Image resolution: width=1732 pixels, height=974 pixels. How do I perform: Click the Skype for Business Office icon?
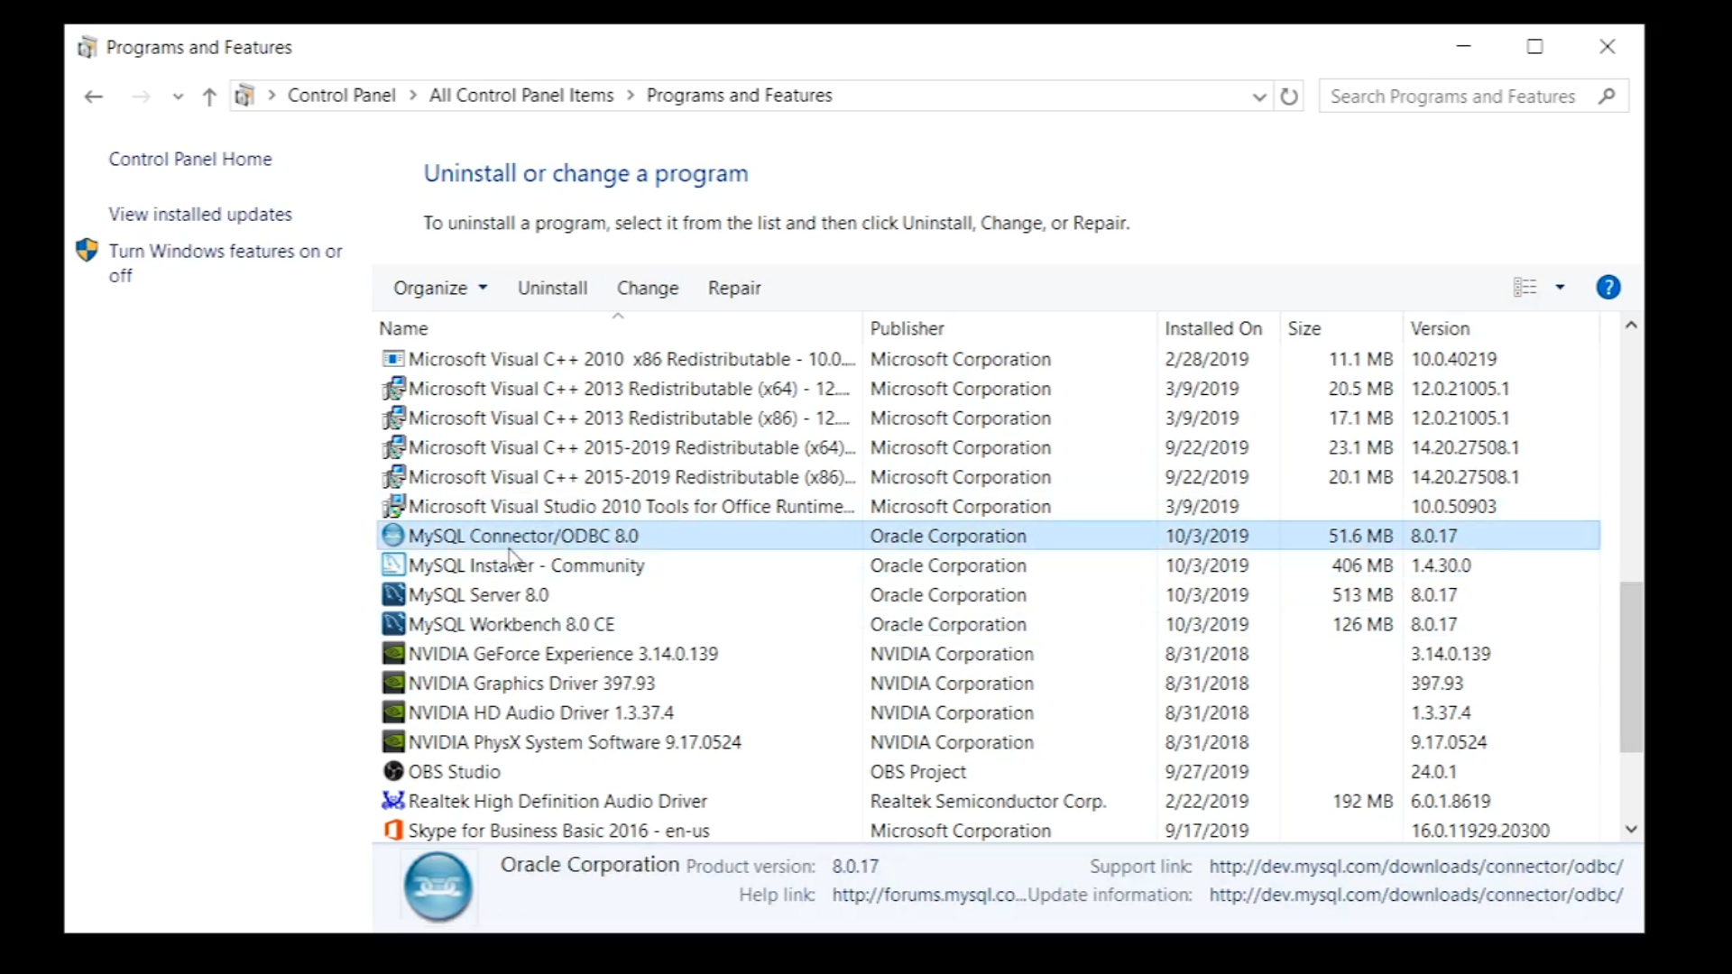tap(393, 831)
